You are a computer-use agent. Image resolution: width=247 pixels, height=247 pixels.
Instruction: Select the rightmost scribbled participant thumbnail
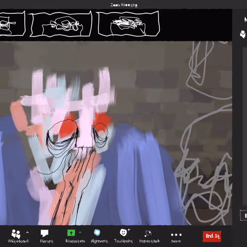[128, 24]
